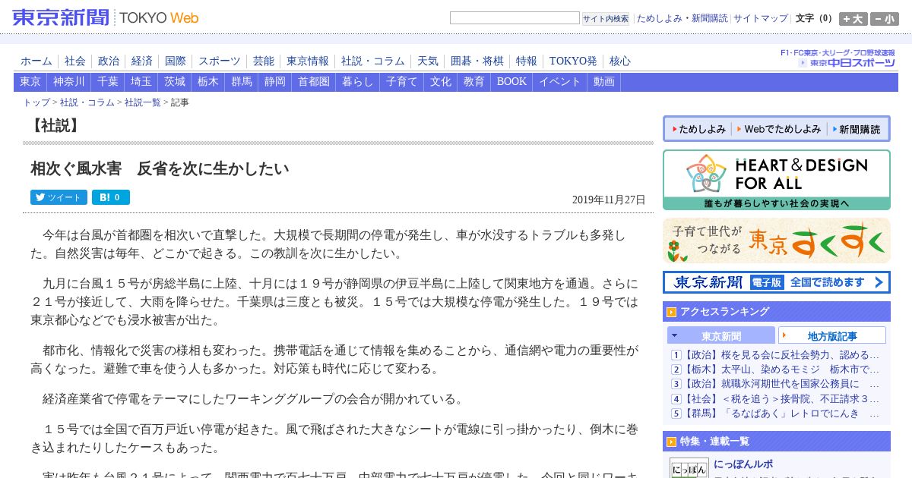Open the 特報 menu item

(527, 61)
